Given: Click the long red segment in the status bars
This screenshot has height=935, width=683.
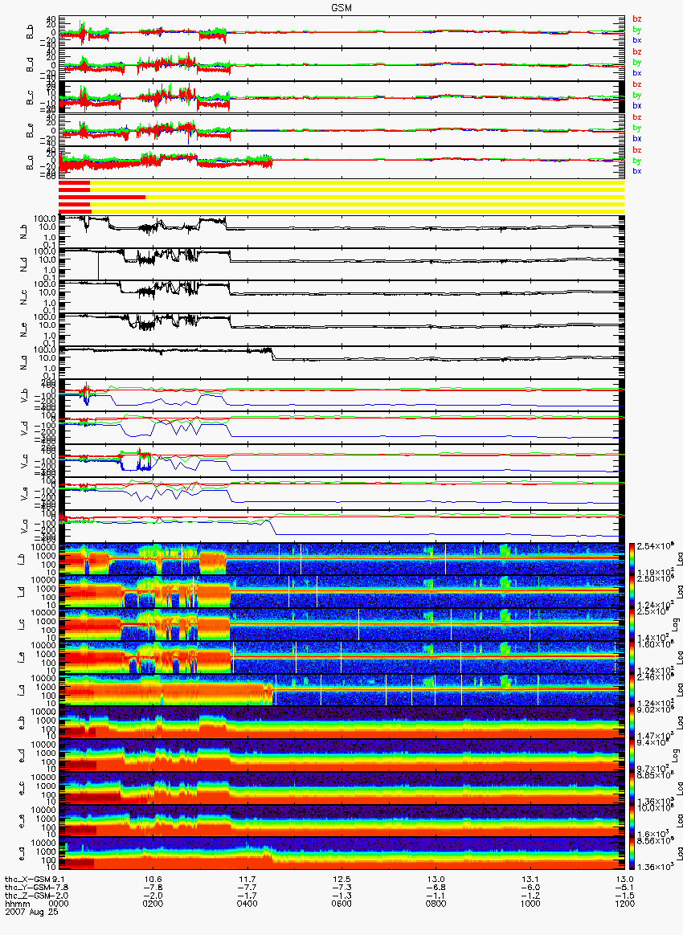Looking at the screenshot, I should (x=102, y=197).
